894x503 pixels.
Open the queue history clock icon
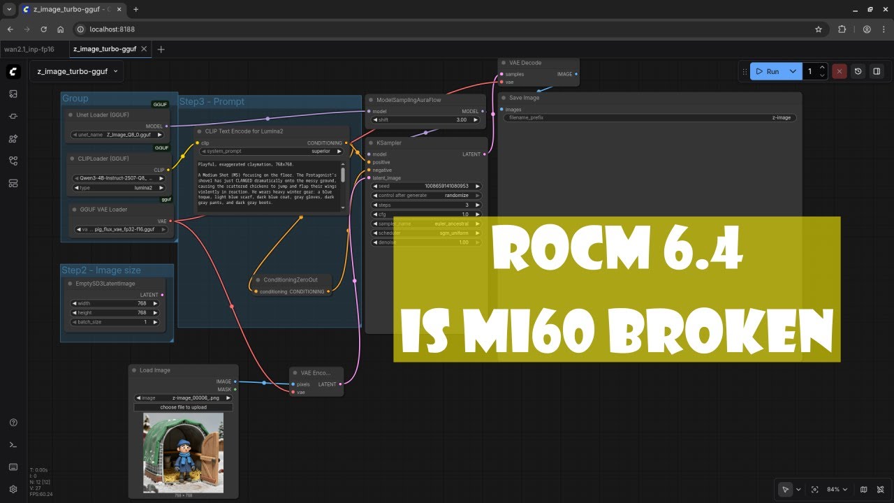(858, 71)
